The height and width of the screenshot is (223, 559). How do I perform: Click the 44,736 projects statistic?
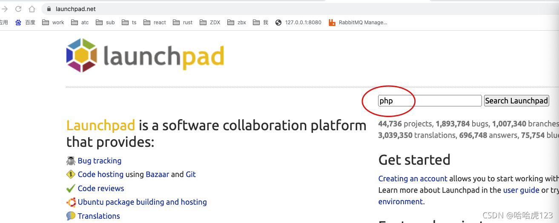coord(405,124)
